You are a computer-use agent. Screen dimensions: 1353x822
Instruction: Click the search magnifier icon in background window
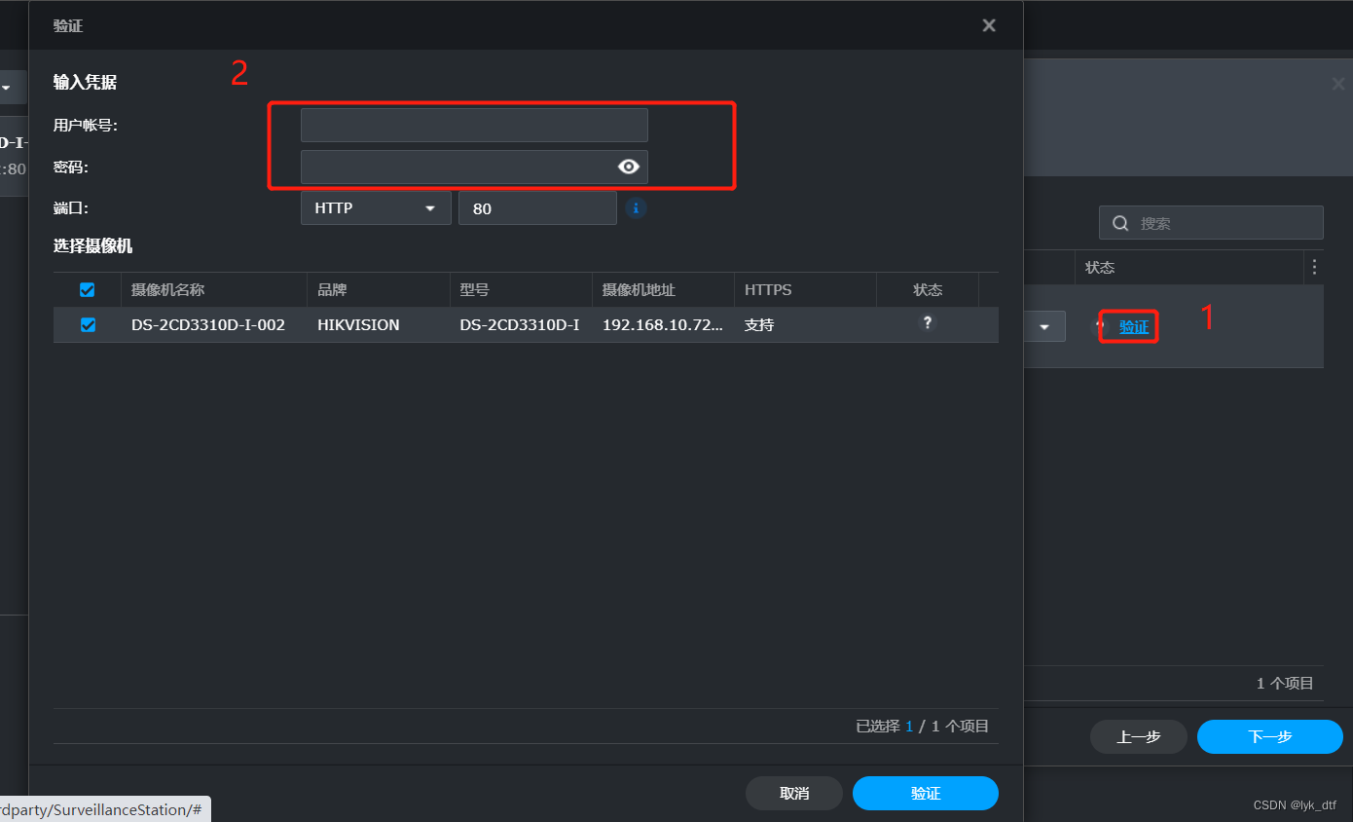pos(1120,223)
